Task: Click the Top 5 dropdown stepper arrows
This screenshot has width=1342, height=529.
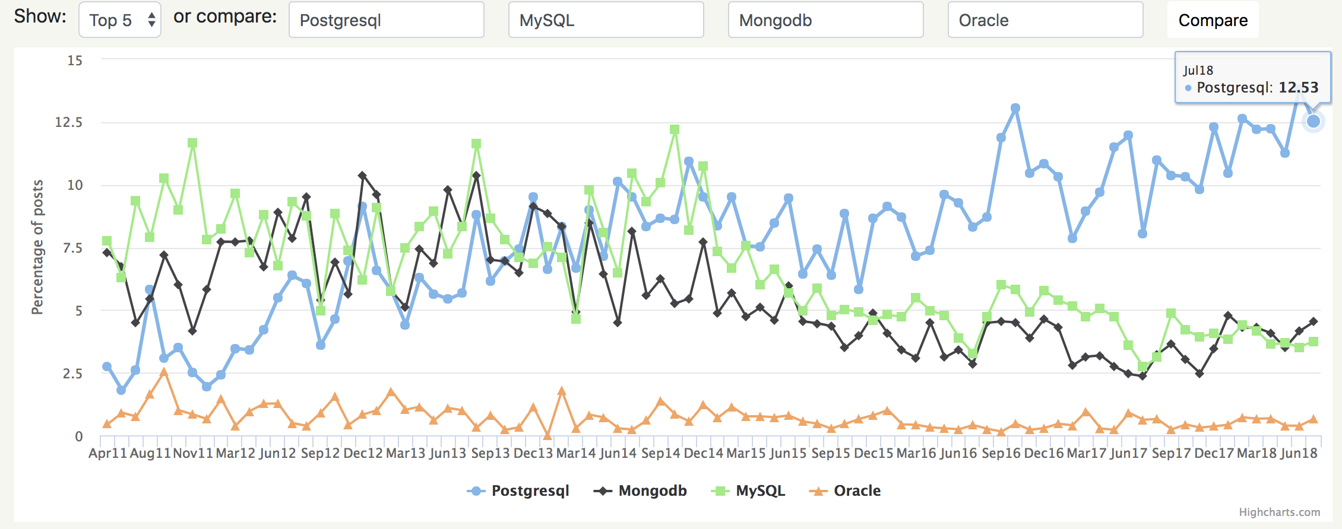Action: pyautogui.click(x=151, y=20)
